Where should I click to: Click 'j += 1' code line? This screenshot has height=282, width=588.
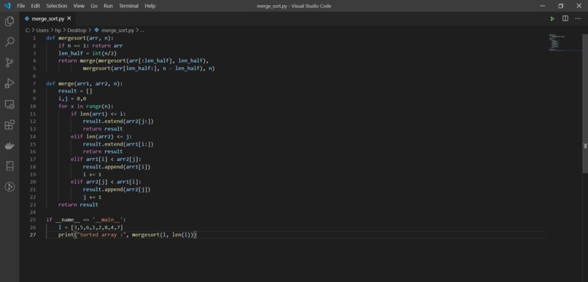(x=92, y=197)
